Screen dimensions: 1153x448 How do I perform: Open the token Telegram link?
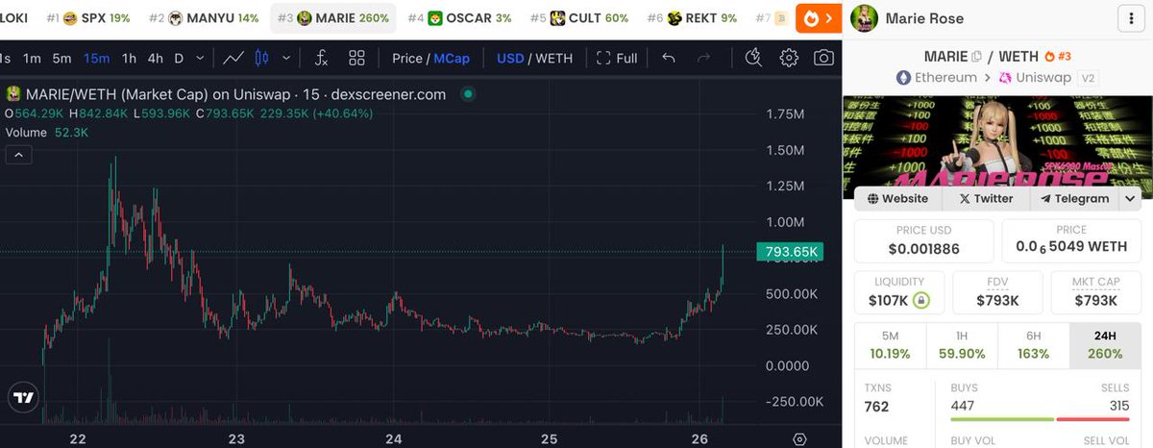tap(1073, 199)
